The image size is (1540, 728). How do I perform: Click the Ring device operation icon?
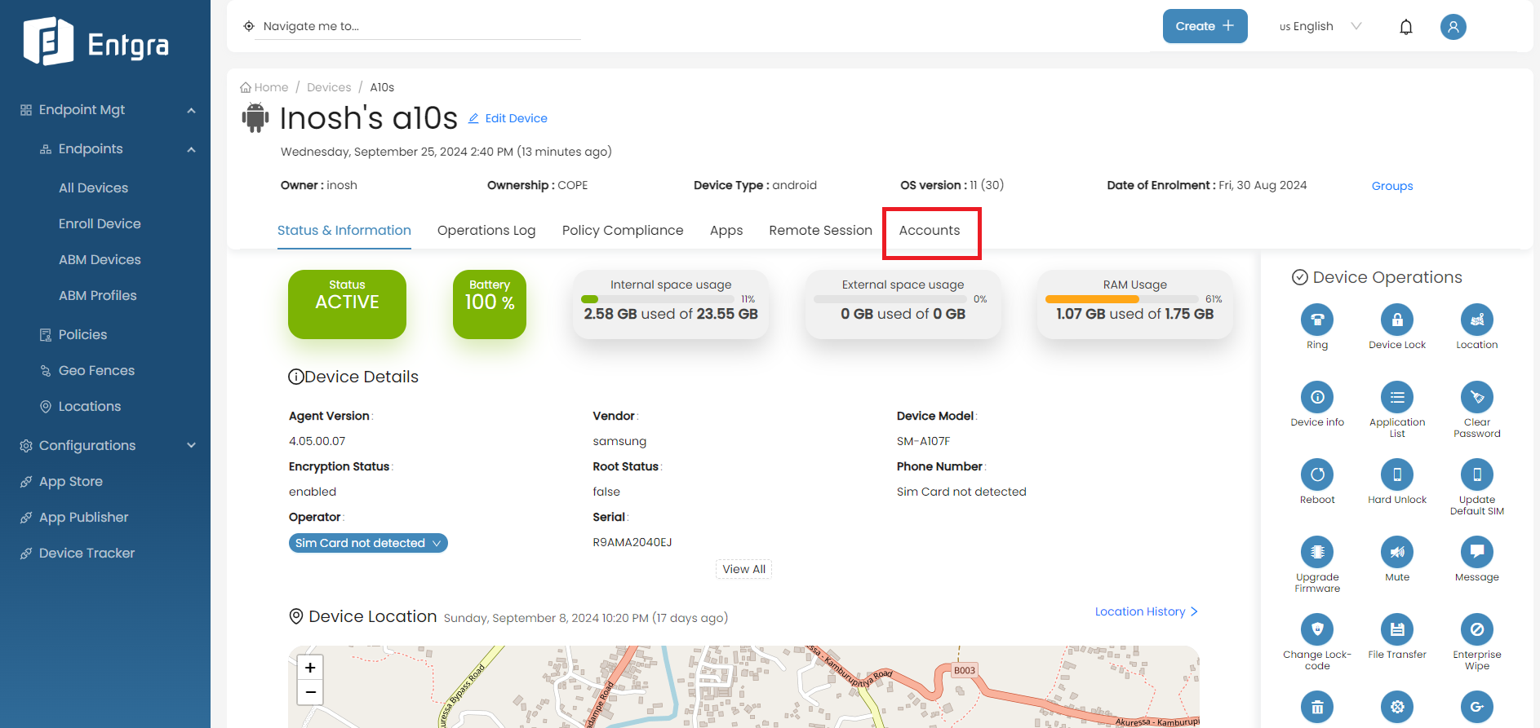[x=1317, y=320]
